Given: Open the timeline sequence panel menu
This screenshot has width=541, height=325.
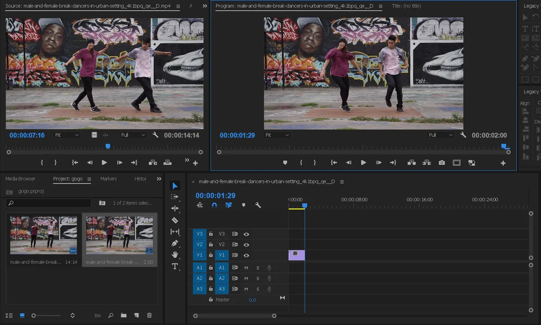Looking at the screenshot, I should tap(342, 182).
